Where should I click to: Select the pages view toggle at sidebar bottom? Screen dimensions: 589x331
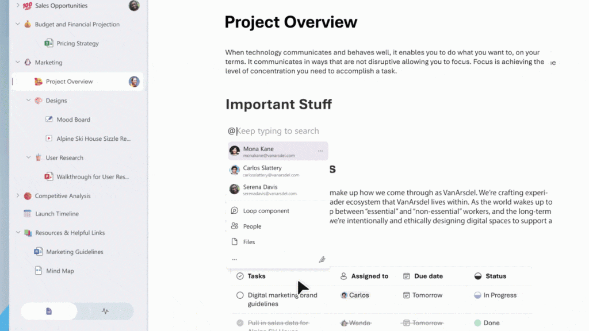pos(49,311)
